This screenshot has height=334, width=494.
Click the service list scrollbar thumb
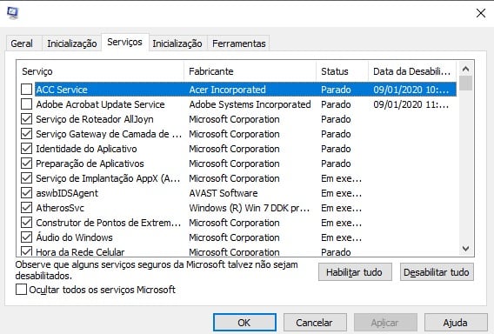465,83
